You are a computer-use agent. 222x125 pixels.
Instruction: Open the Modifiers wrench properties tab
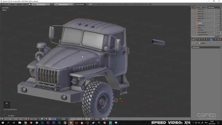211,40
